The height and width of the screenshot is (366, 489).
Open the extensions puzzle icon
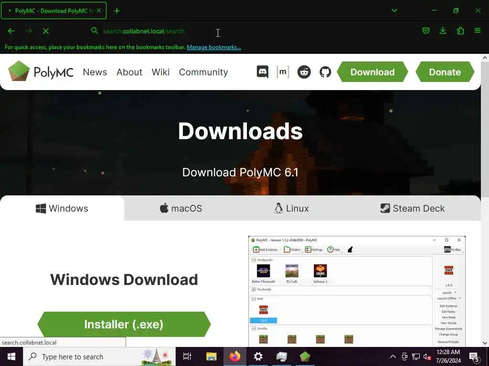(x=460, y=30)
